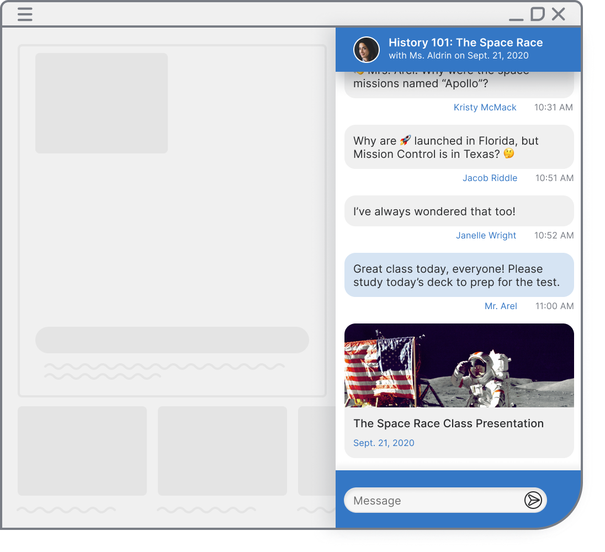Click Janelle's 'I've always wondered that too!' bubble
This screenshot has height=552, width=605.
[x=459, y=211]
